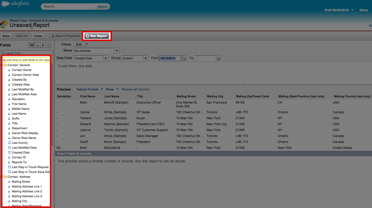Click the Contact: Address folder icon

pos(5,177)
